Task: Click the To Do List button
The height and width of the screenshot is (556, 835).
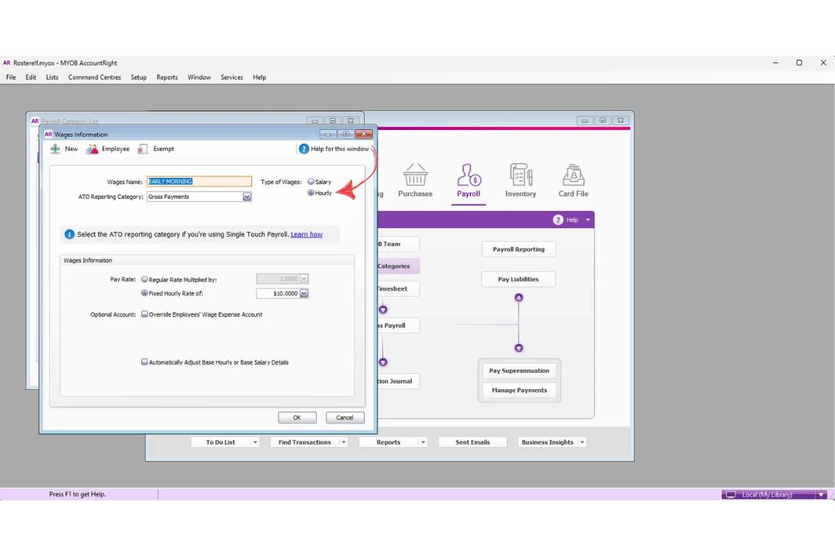Action: coord(221,442)
